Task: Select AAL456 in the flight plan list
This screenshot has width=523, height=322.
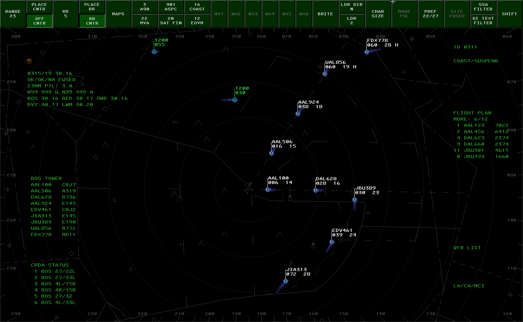Action: pos(483,132)
